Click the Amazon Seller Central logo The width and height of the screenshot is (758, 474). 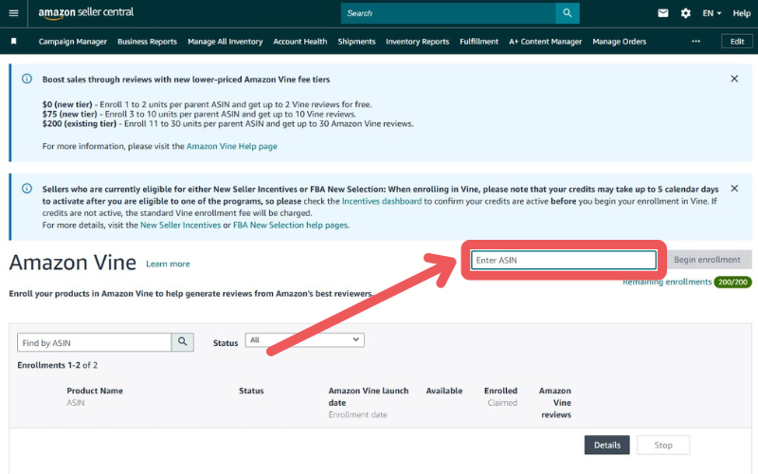[86, 13]
